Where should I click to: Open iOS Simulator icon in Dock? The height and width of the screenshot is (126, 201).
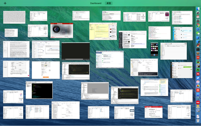click(198, 41)
